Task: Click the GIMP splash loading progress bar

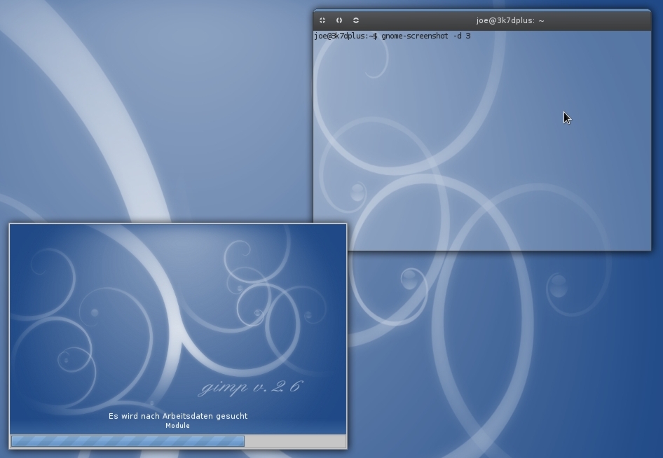Action: (x=178, y=441)
